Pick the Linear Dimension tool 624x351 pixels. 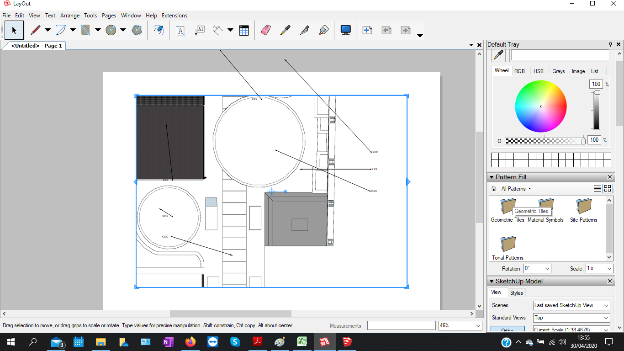(x=218, y=30)
